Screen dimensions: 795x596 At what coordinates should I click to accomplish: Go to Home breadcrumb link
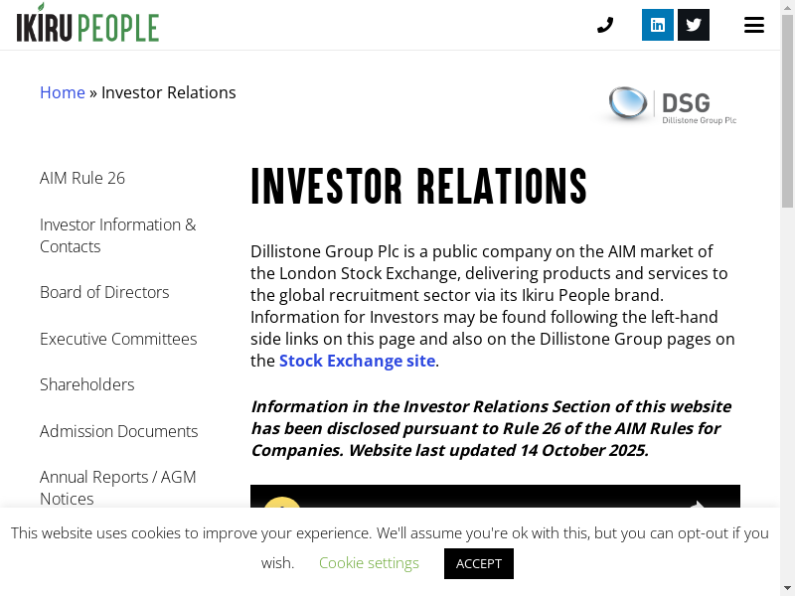point(63,92)
